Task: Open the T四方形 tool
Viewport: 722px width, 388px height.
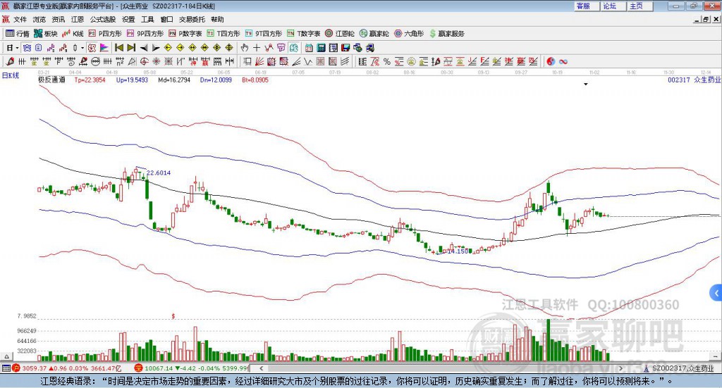Action: click(224, 34)
